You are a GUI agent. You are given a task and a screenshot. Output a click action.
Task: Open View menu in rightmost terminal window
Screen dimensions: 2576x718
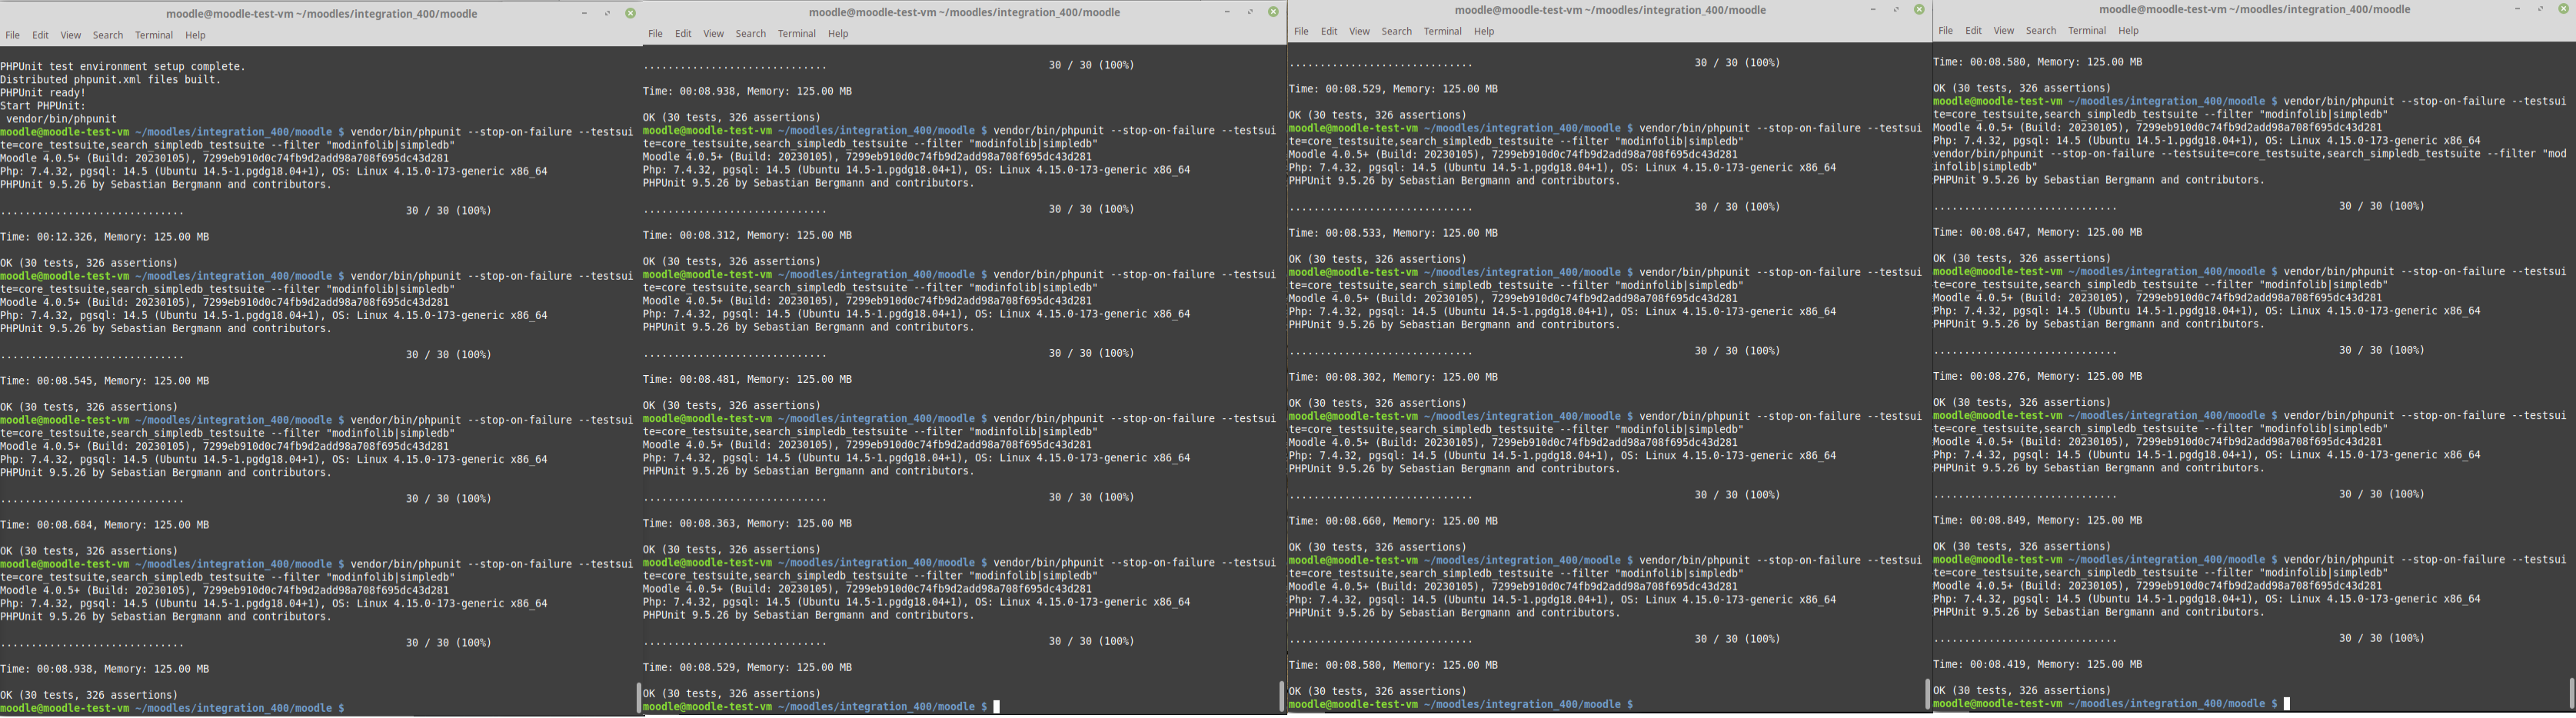click(x=2004, y=31)
